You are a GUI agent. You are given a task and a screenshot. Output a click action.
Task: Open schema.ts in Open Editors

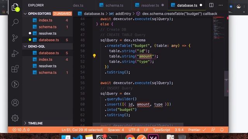click(47, 27)
